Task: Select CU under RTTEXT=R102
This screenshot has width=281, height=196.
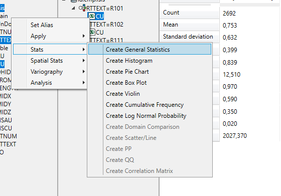Action: [x=100, y=33]
